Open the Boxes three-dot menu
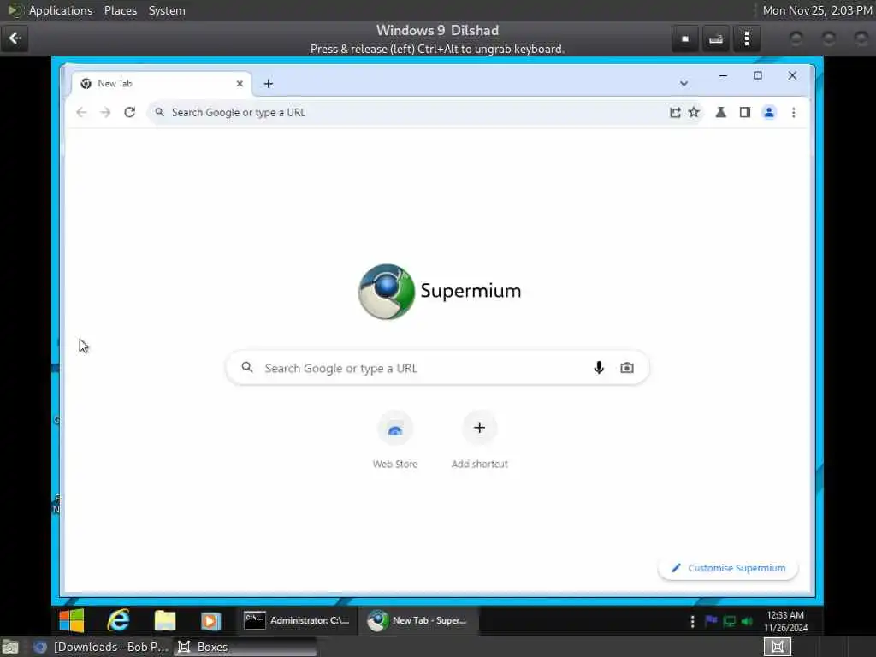Screen dimensions: 876x657 click(747, 39)
